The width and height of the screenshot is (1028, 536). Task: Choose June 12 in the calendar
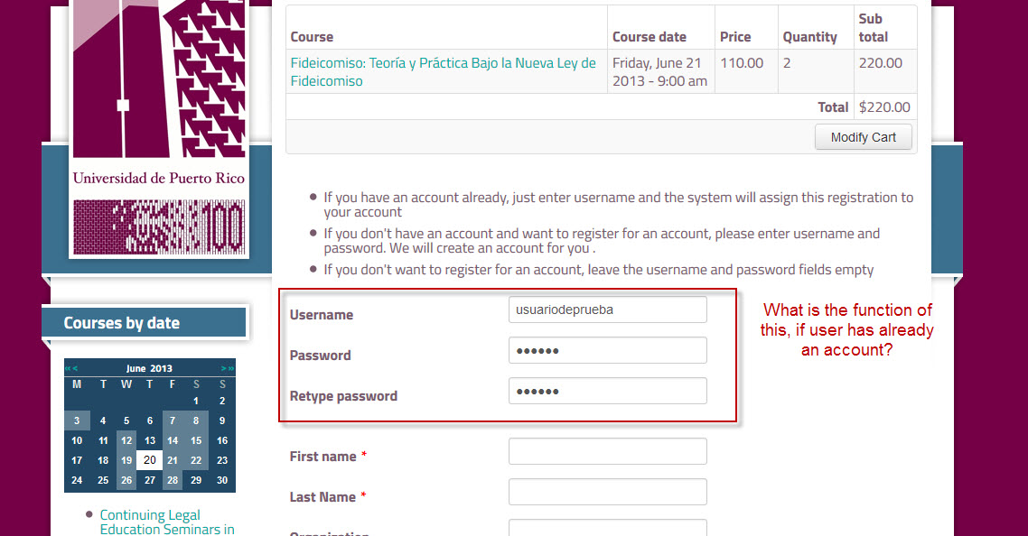point(126,440)
